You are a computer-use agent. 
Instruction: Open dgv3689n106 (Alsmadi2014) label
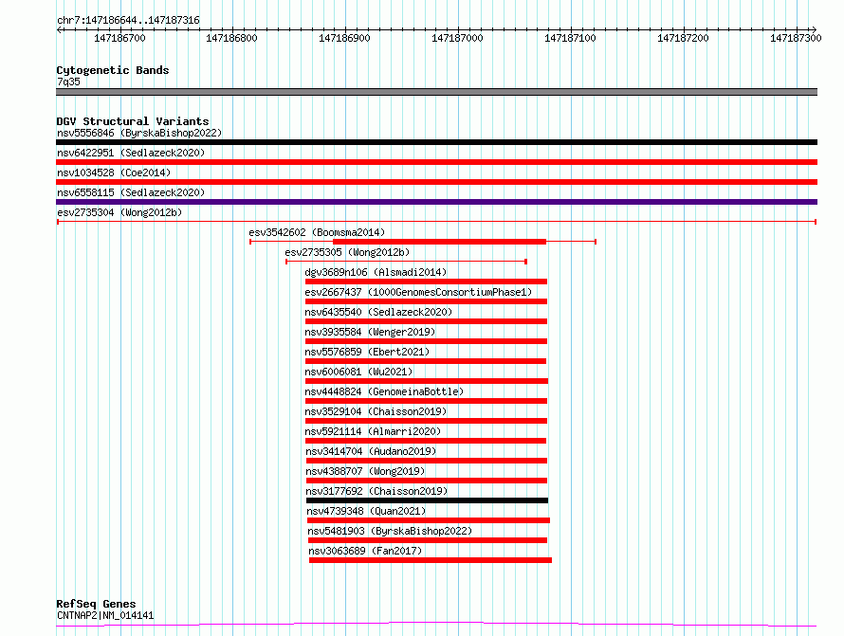coord(376,272)
